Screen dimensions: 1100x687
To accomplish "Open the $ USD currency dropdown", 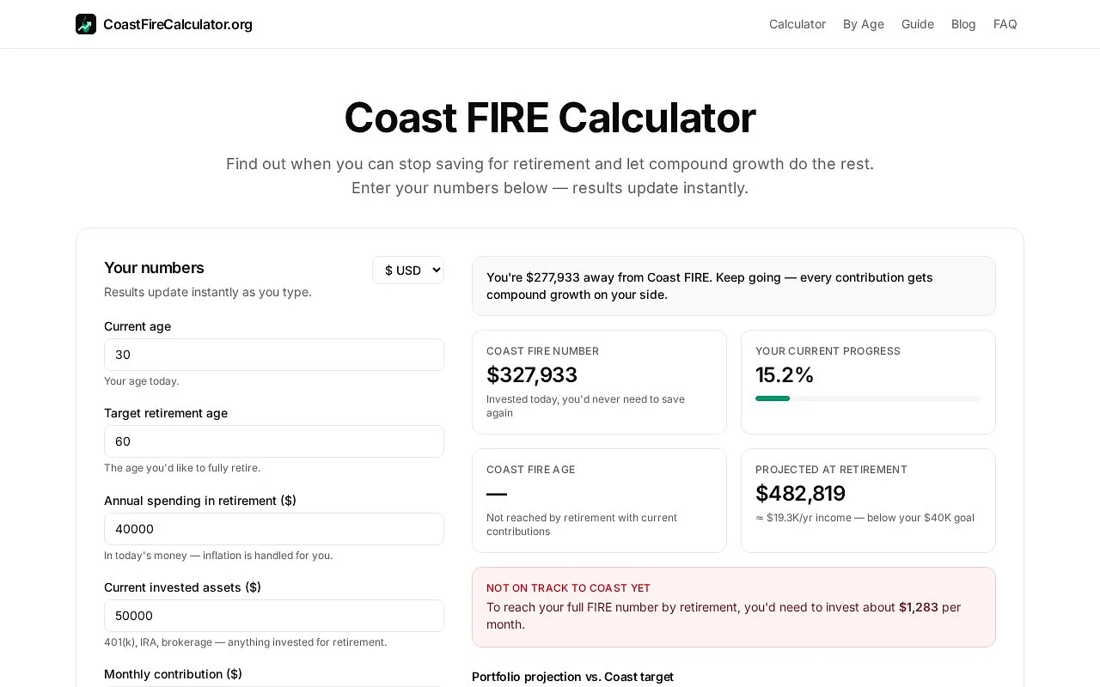I will point(408,271).
